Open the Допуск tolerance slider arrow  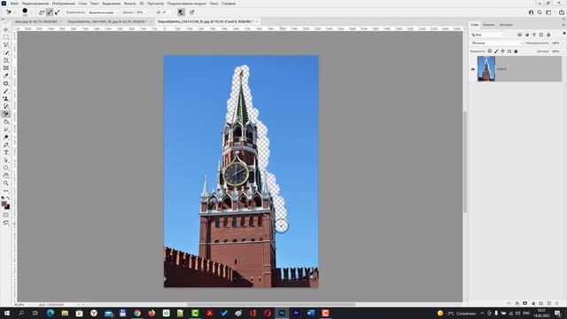[148, 12]
